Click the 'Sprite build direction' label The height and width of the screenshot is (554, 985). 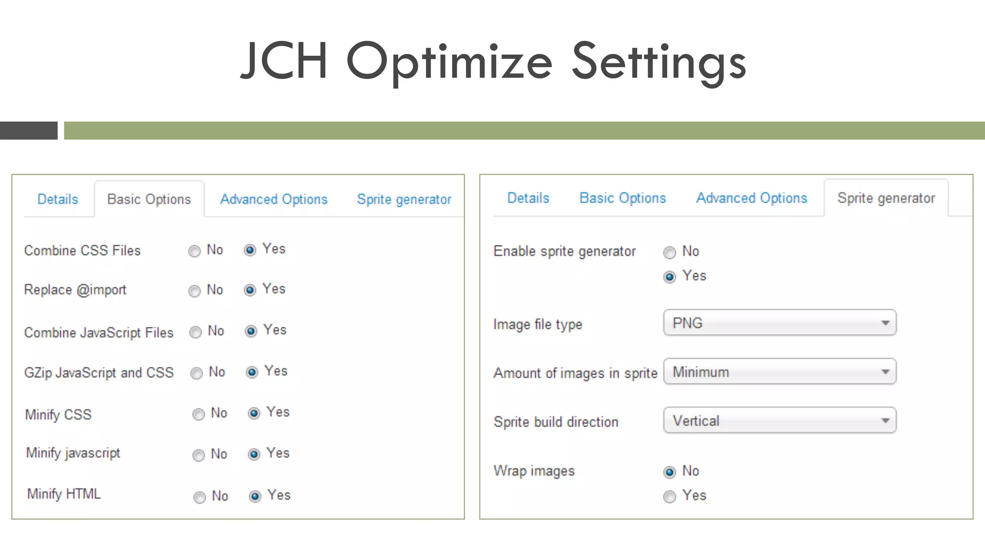pyautogui.click(x=556, y=422)
